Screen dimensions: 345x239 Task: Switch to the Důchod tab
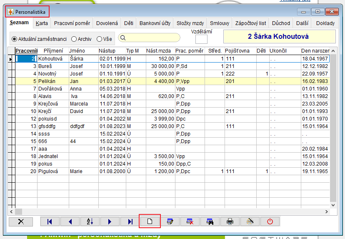(281, 23)
